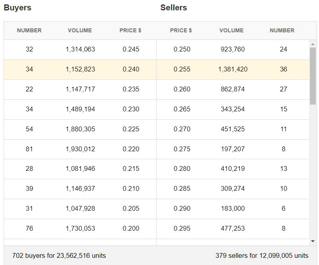Click seller count 24 in the 0.250 row
Viewport: 319px width, 265px height.
284,49
